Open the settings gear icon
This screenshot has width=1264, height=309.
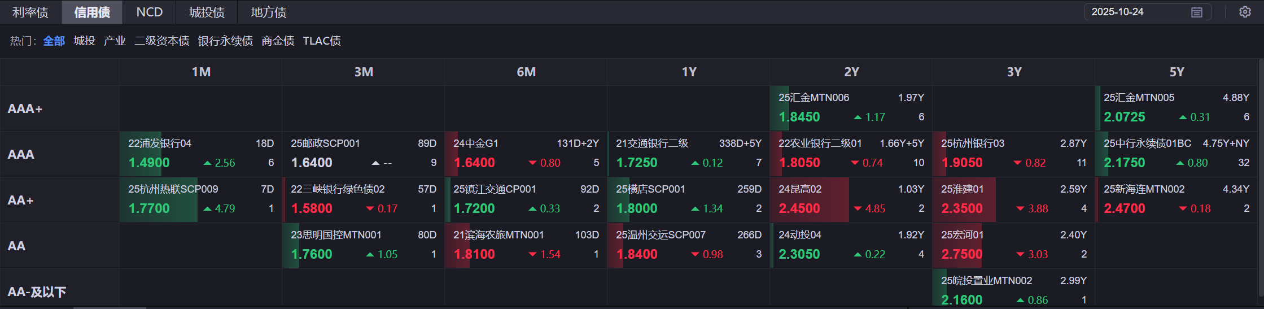[x=1245, y=12]
